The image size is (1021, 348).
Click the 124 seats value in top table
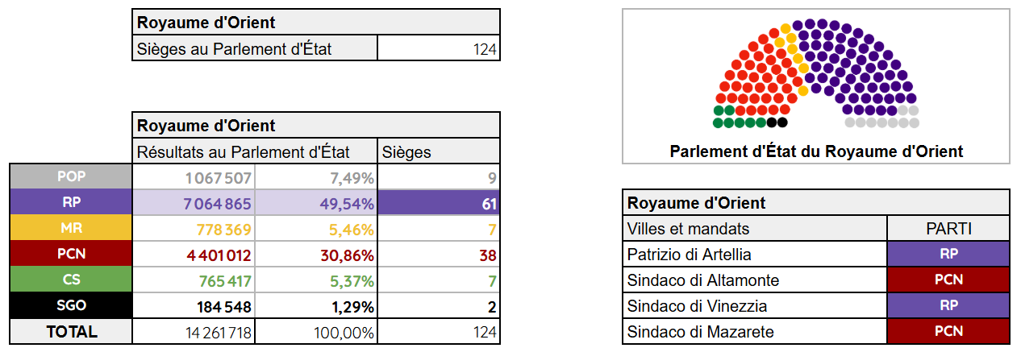(438, 48)
